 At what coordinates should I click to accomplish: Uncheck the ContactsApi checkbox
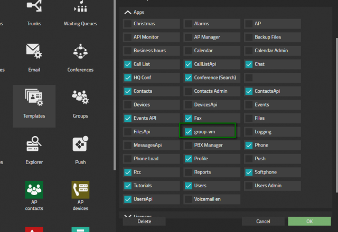coord(249,91)
